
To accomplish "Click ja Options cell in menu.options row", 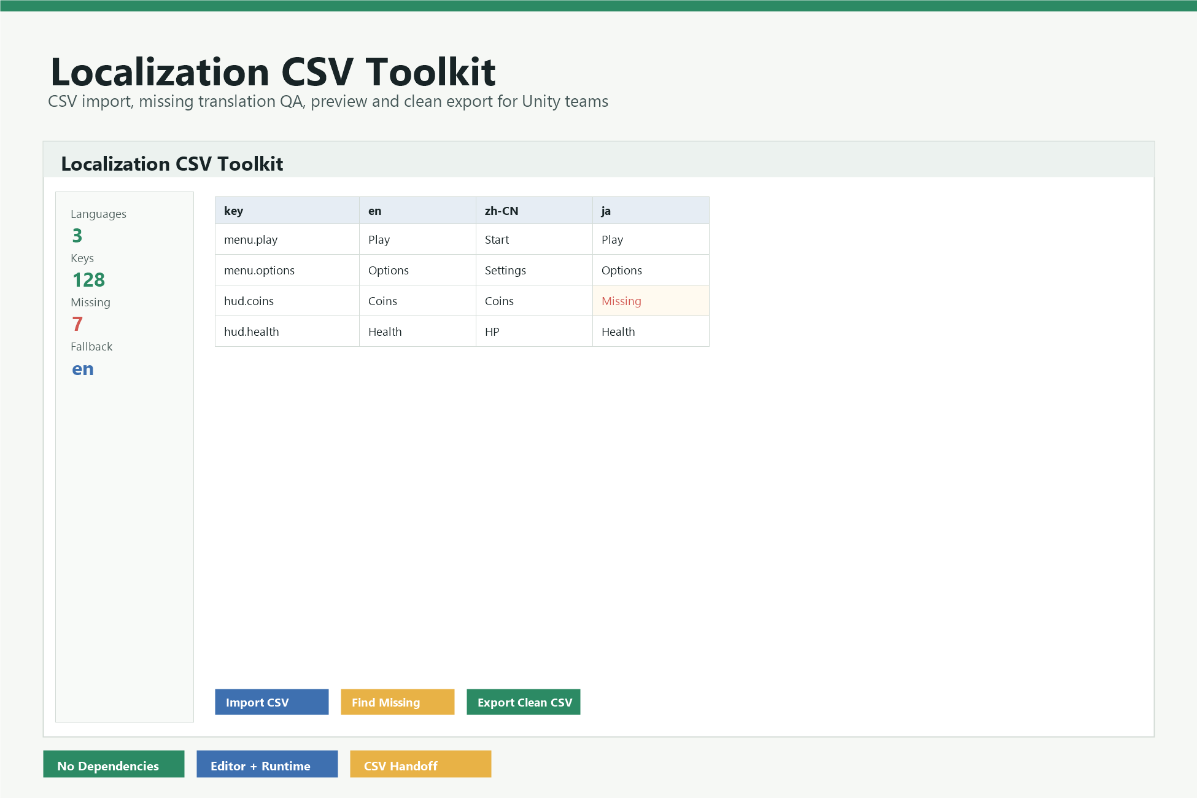I will (x=651, y=270).
